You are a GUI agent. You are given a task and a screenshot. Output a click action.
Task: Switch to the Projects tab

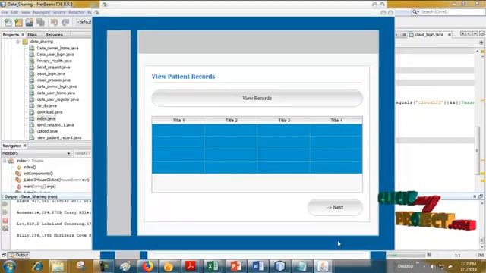click(11, 35)
